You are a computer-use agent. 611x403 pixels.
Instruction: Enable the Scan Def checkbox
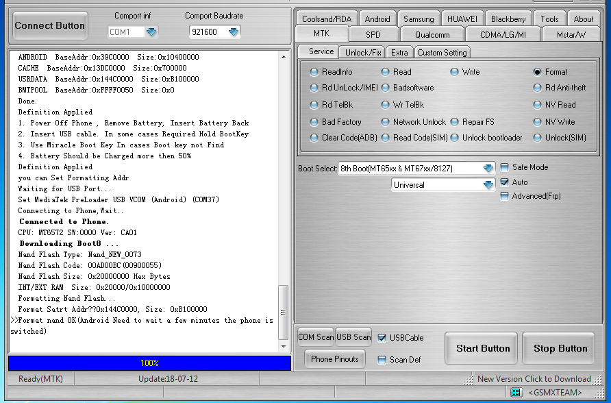point(382,360)
